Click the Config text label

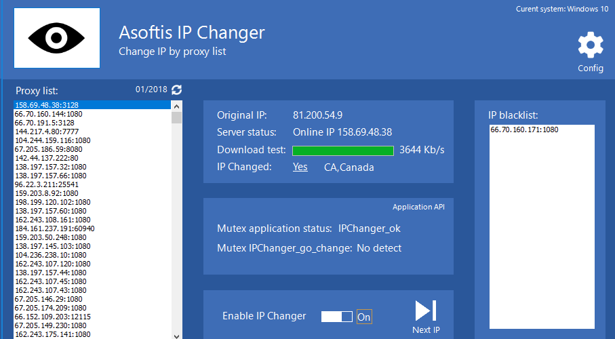pyautogui.click(x=591, y=68)
